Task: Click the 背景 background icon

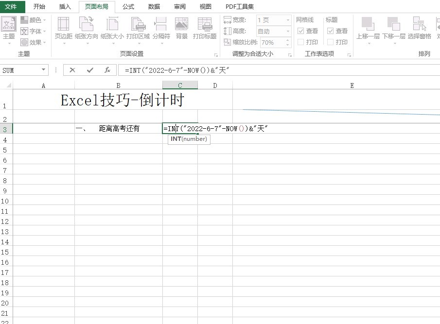Action: 181,24
